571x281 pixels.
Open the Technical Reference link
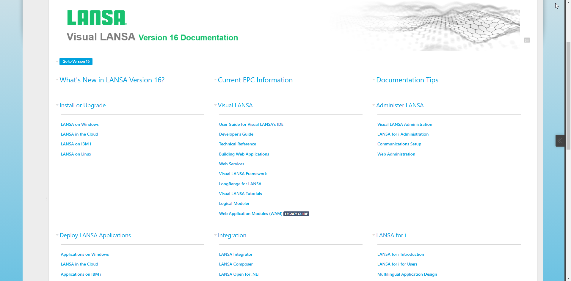pyautogui.click(x=237, y=144)
